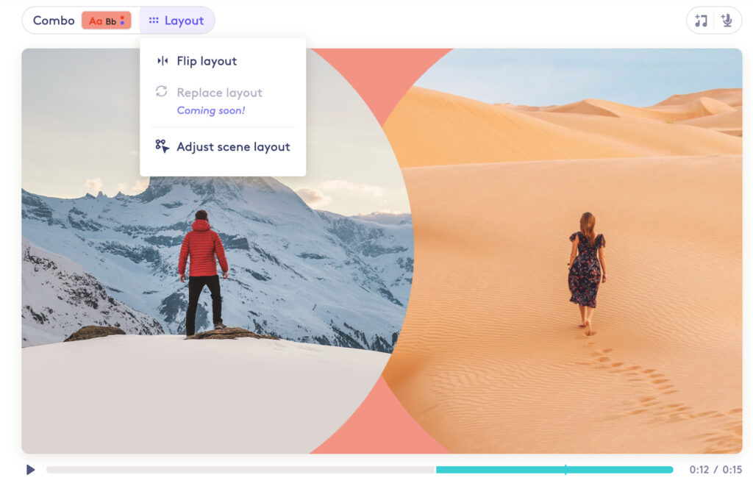Image resolution: width=753 pixels, height=497 pixels.
Task: Select the Flip layout icon
Action: (162, 61)
